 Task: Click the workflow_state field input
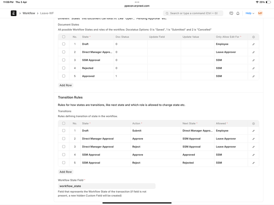pos(106,186)
